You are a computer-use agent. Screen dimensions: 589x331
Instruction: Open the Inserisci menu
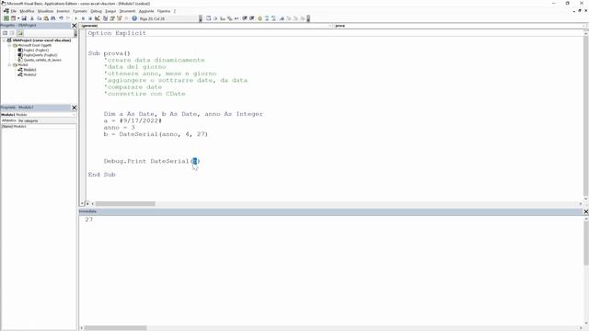[64, 11]
